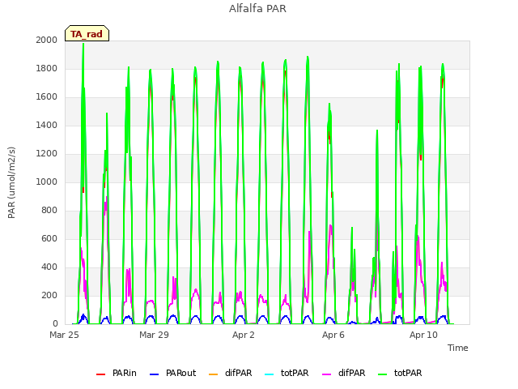
Task: Click the chart title Alfalfa PAR
Action: click(257, 9)
